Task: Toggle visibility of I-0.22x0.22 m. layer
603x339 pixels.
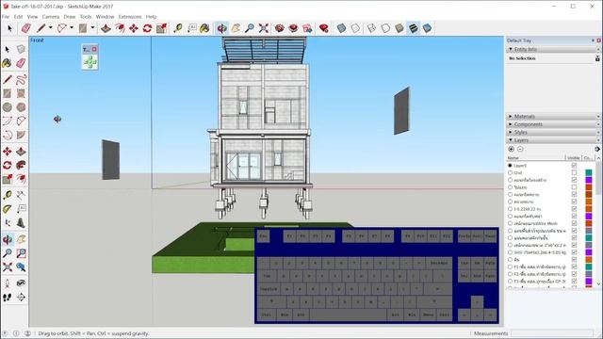Action: point(574,209)
